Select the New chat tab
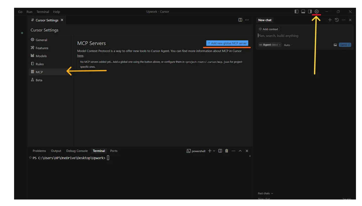The width and height of the screenshot is (362, 206). click(x=265, y=20)
